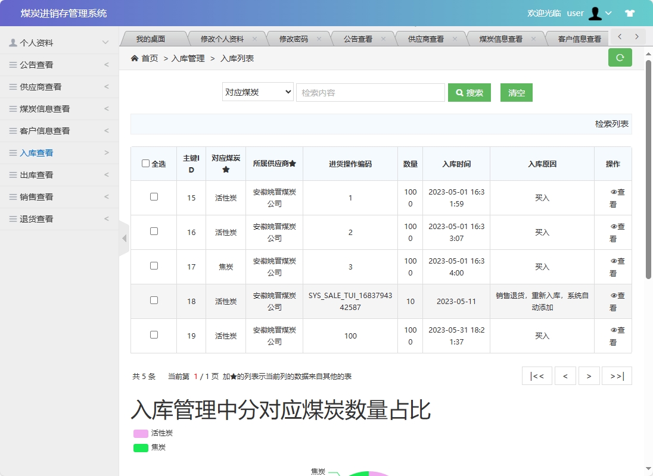This screenshot has width=653, height=476.
Task: Click the green refresh icon above breadcrumb
Action: coord(619,58)
